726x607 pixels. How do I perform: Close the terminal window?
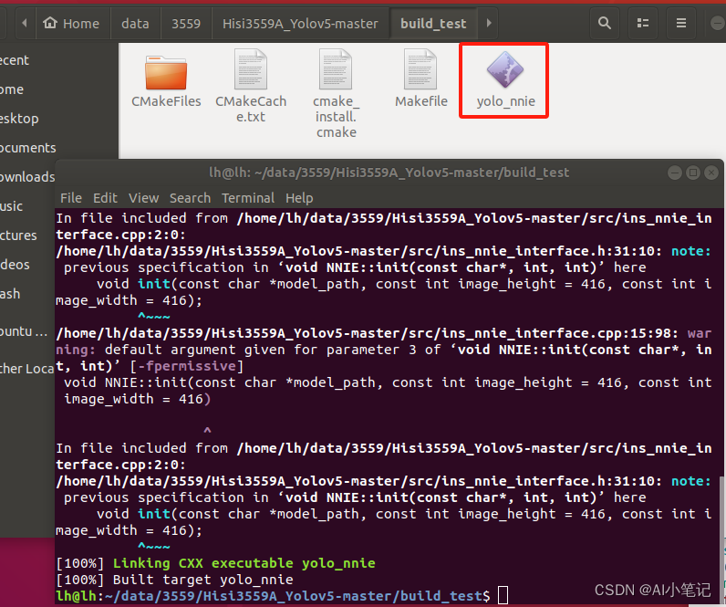click(711, 173)
